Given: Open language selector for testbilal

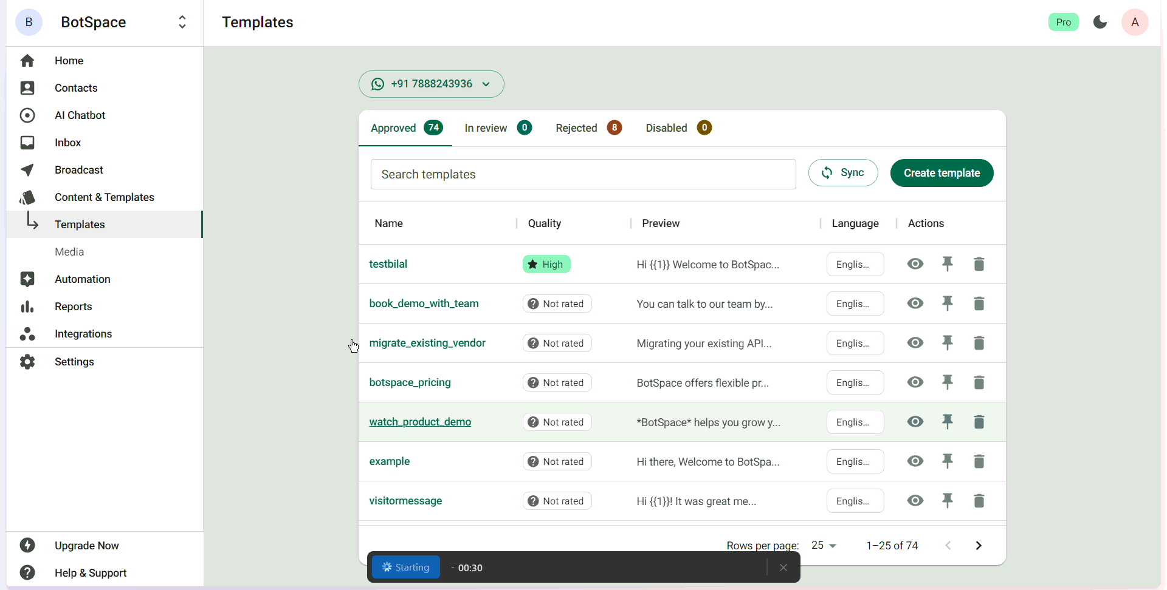Looking at the screenshot, I should tap(855, 264).
